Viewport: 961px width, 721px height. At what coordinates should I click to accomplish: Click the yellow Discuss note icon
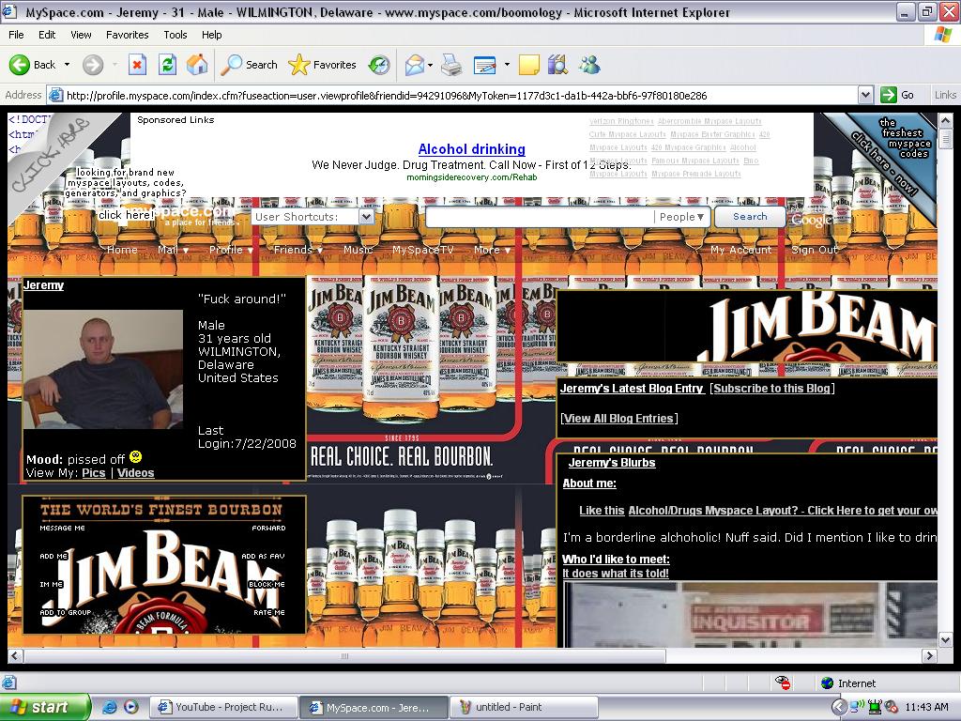pyautogui.click(x=529, y=65)
